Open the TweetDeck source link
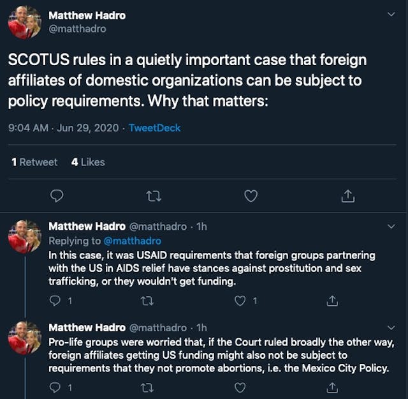Image resolution: width=408 pixels, height=399 pixels. [x=154, y=128]
